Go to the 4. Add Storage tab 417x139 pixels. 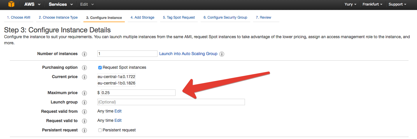tap(142, 17)
